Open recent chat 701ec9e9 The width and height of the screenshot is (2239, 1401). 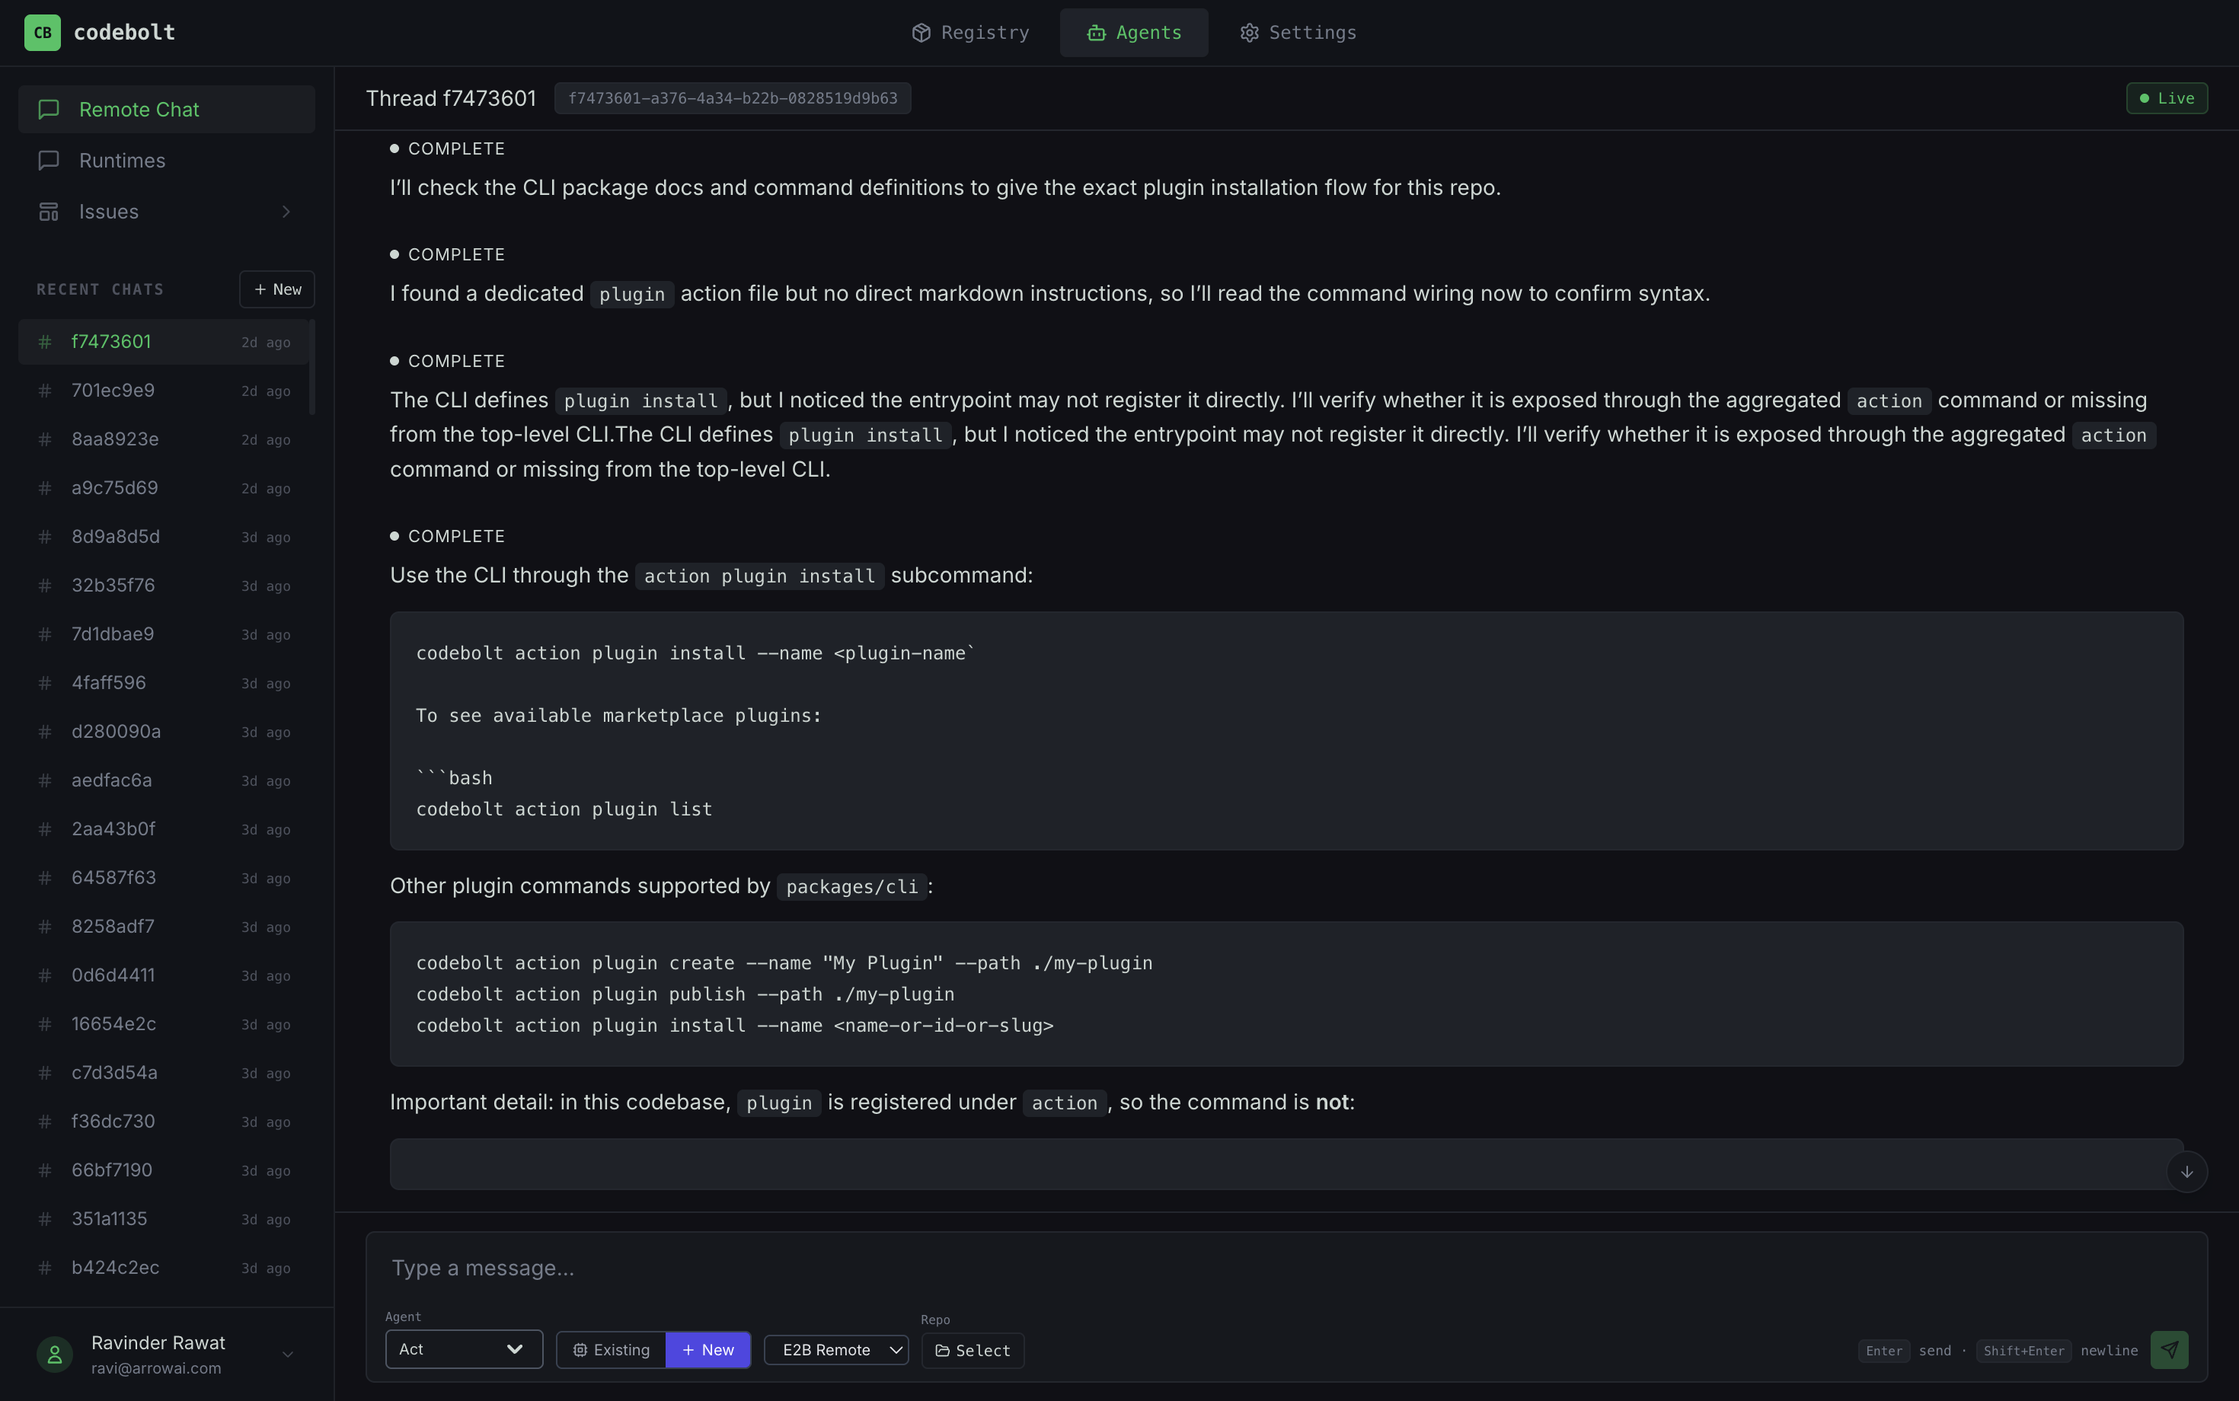(163, 390)
